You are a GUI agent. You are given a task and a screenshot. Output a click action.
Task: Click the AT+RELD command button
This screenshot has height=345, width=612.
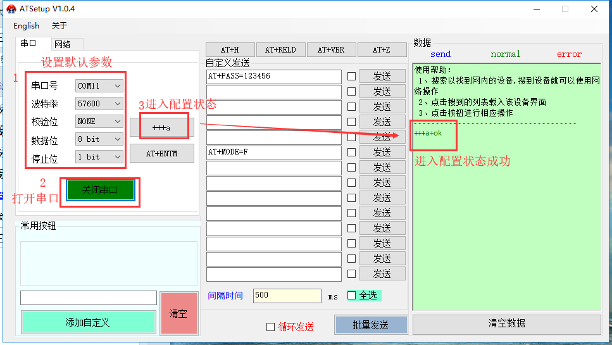coord(280,50)
